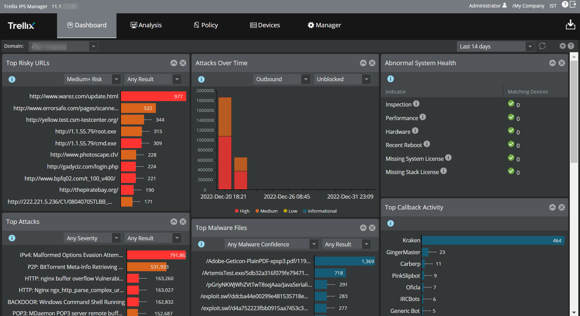Open info icon in Top Attacks panel
This screenshot has width=580, height=316.
tap(12, 238)
